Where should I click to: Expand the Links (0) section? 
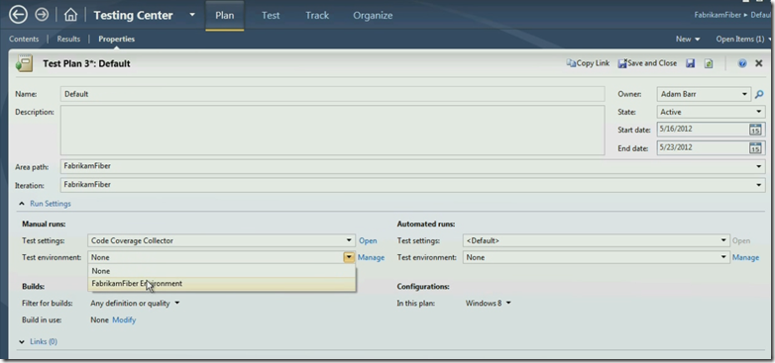coord(38,341)
